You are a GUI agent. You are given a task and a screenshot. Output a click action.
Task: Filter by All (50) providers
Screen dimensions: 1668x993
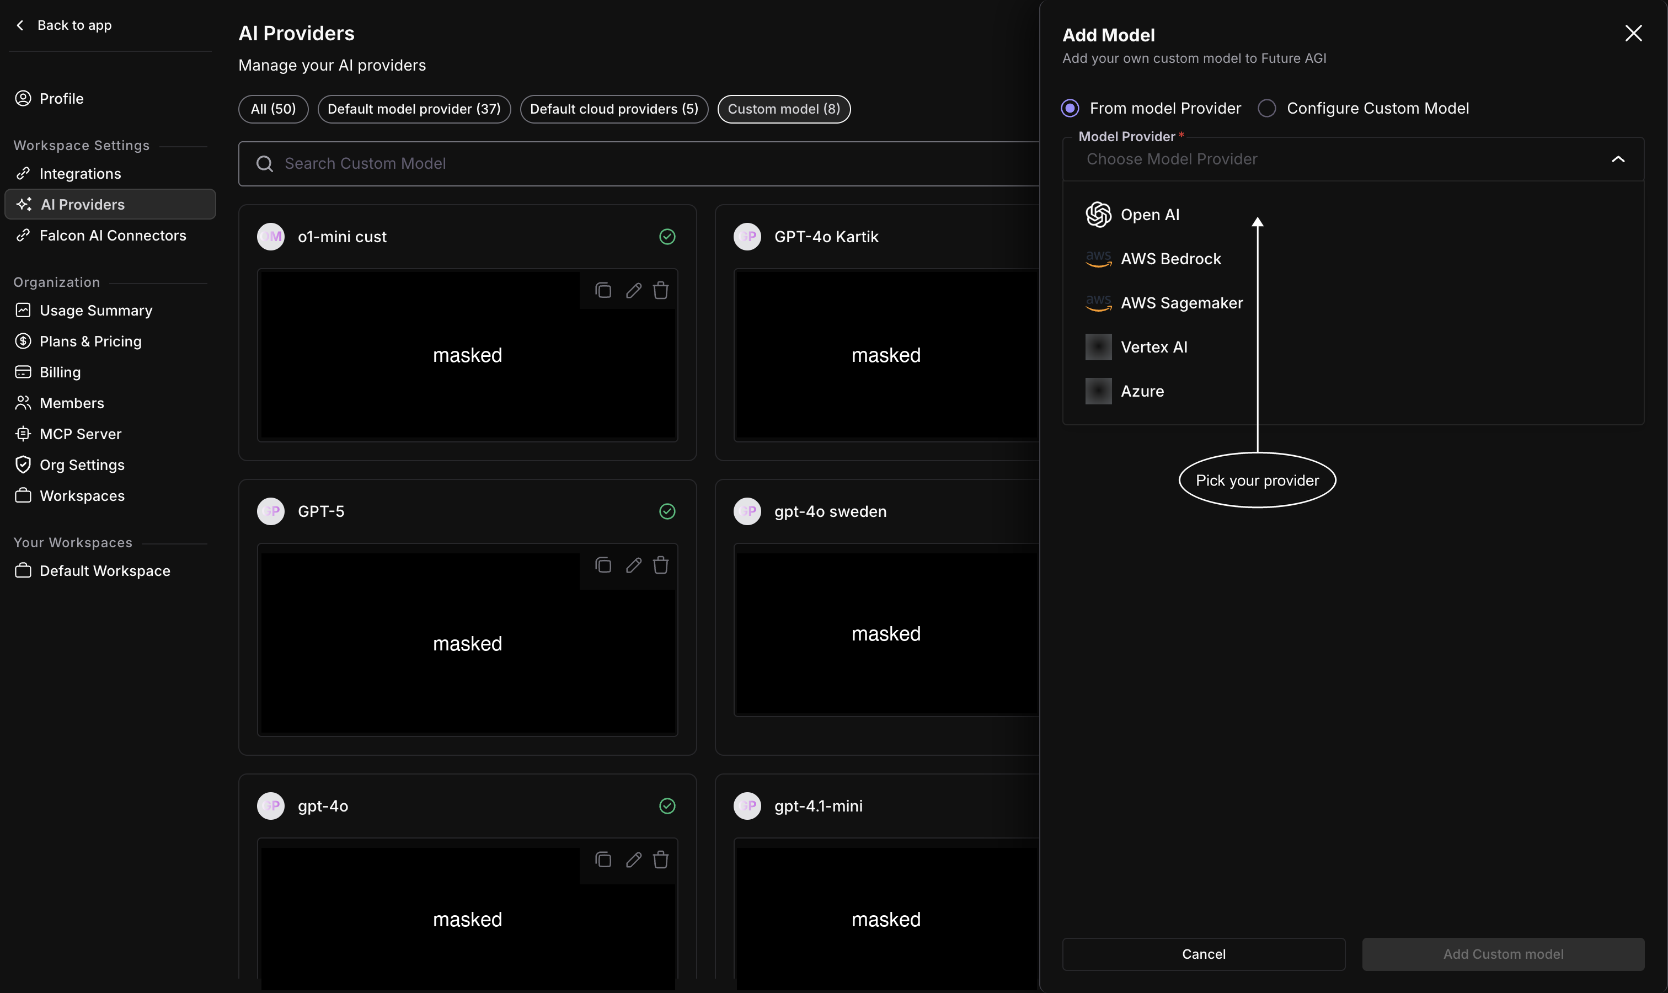(273, 109)
